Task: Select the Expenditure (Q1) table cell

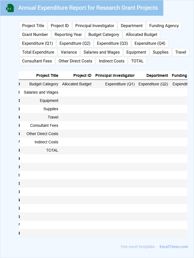Action: pos(120,84)
